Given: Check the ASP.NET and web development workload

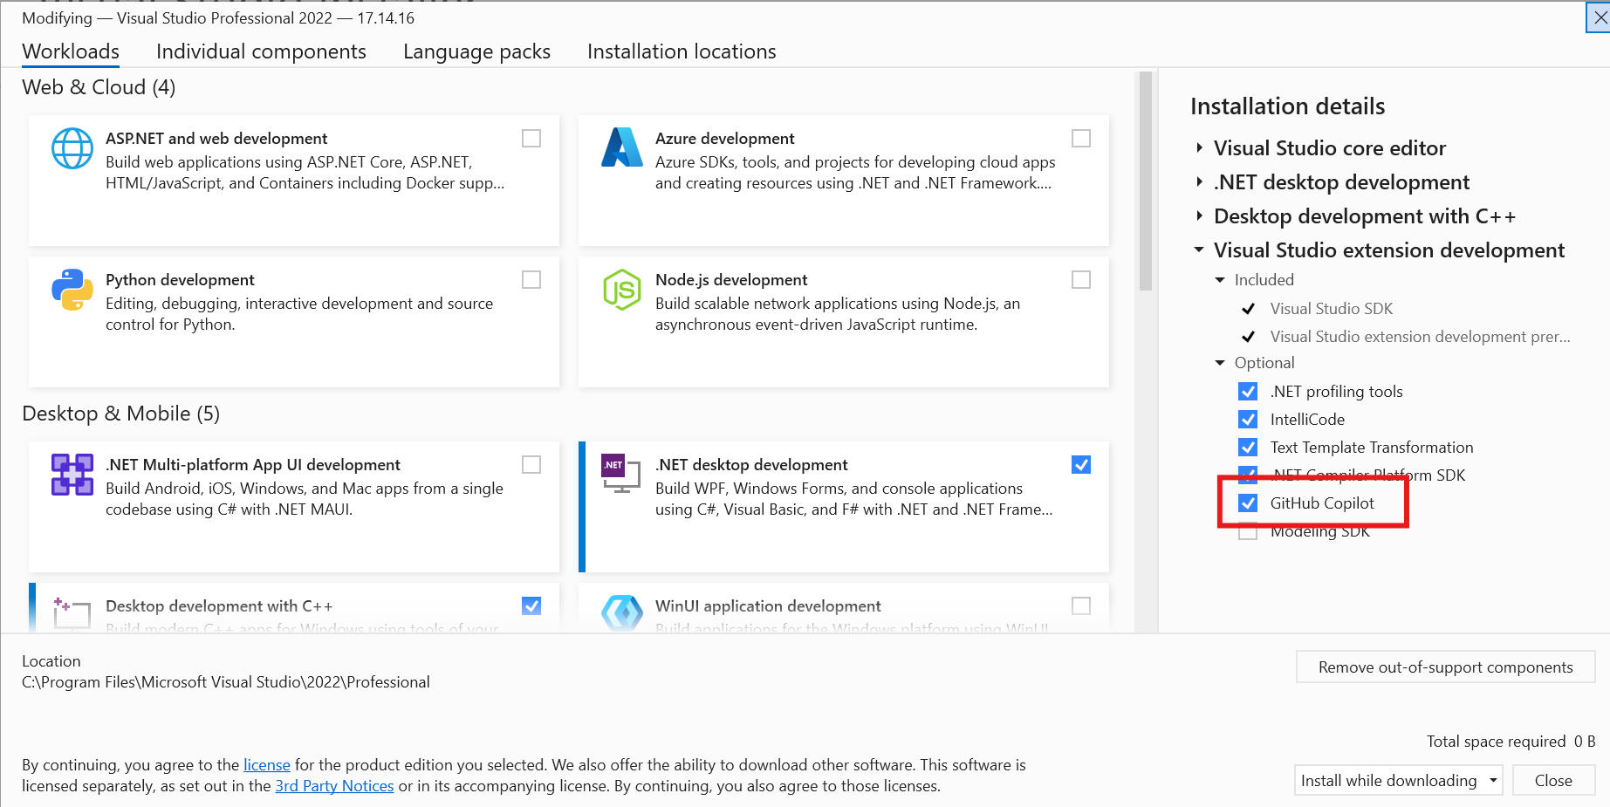Looking at the screenshot, I should click(x=531, y=139).
